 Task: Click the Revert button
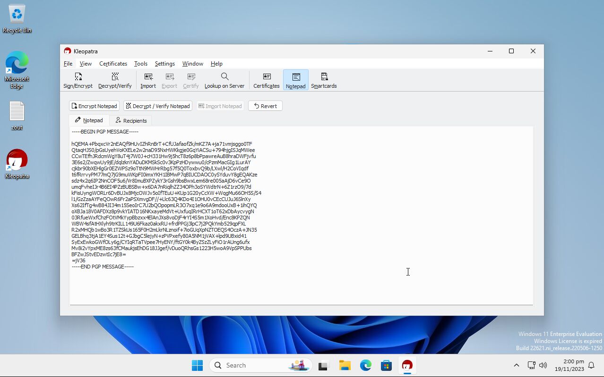click(265, 106)
